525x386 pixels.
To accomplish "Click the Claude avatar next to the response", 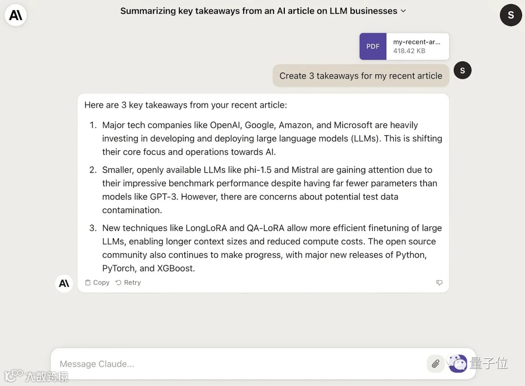I will click(x=64, y=283).
